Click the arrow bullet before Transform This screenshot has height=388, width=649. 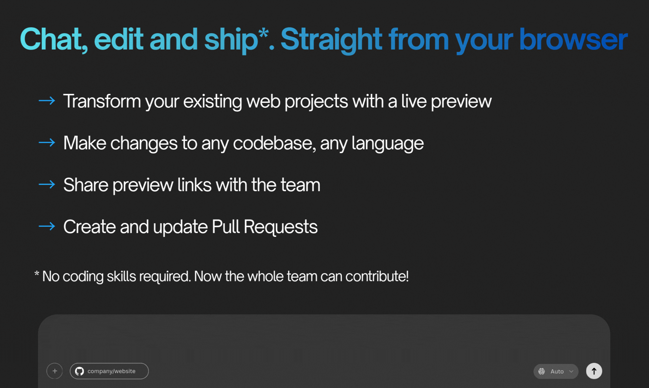coord(47,101)
